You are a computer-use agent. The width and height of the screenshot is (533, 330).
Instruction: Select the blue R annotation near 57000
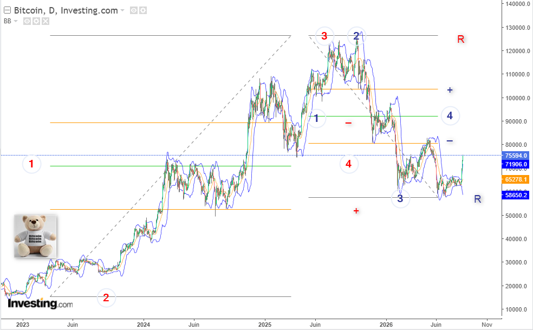(478, 199)
